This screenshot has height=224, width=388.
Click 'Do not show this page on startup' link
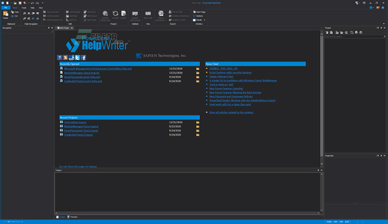click(78, 167)
